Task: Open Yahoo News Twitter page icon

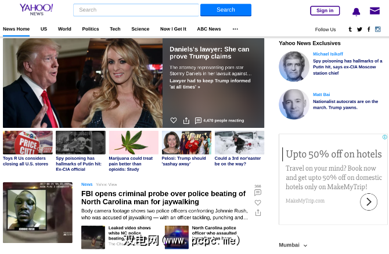Action: coord(359,29)
